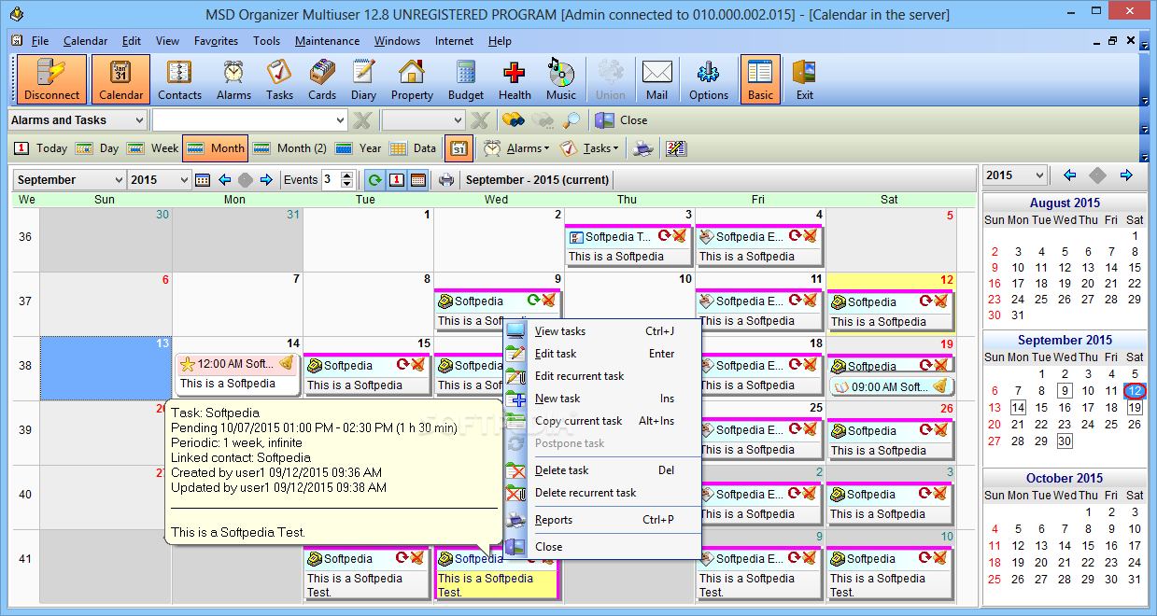The height and width of the screenshot is (616, 1157).
Task: Open the Property module
Action: tap(412, 79)
